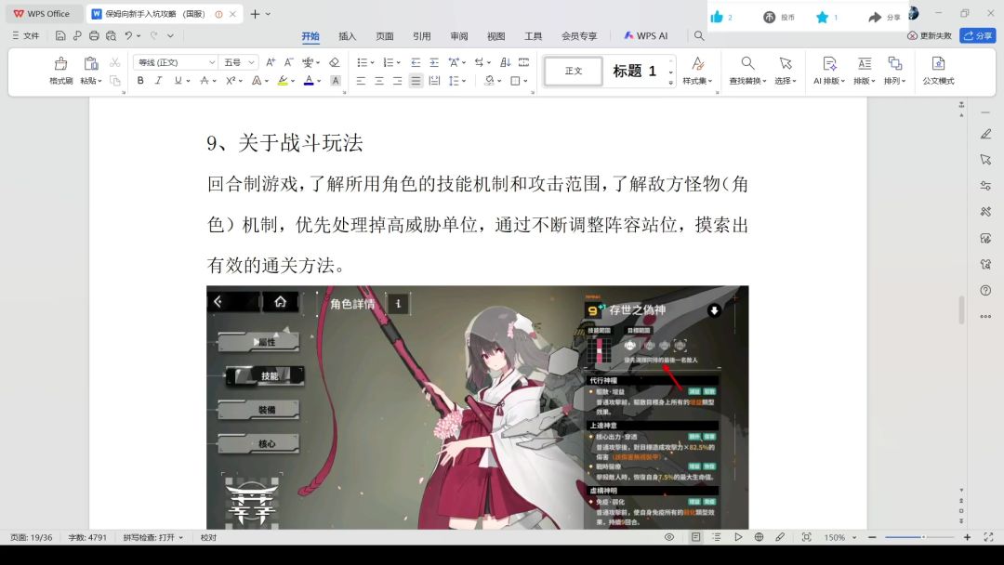The height and width of the screenshot is (565, 1004).
Task: Toggle bold formatting
Action: click(x=140, y=81)
